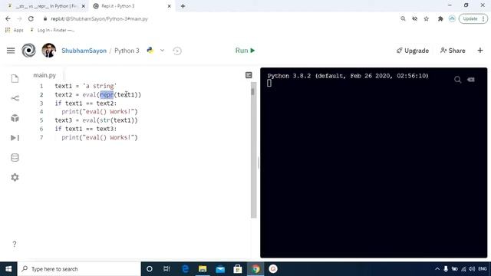Open the Settings gear sidebar icon

15,177
